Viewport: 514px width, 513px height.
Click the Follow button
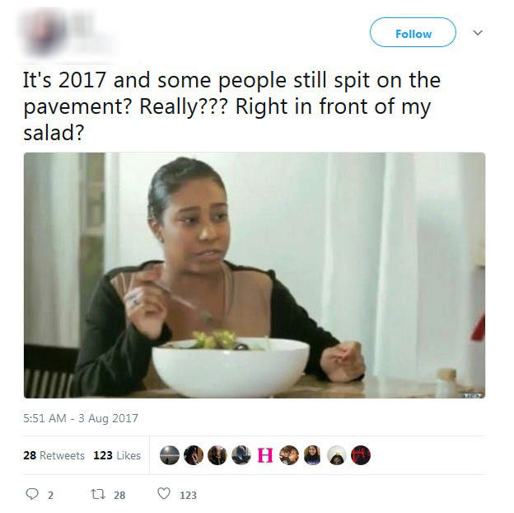(x=413, y=32)
